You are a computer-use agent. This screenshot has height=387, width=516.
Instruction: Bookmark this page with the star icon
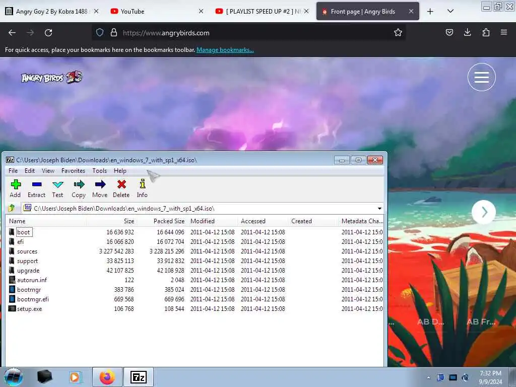tap(398, 32)
